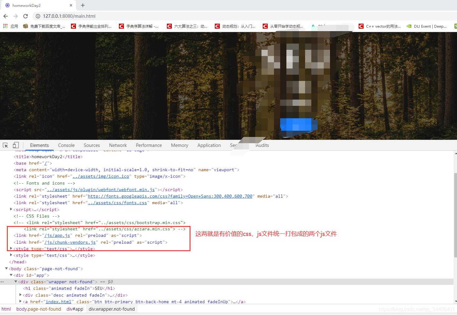Close the homeworkDay2 tab
Screen dimensions: 457x315
[x=71, y=5]
